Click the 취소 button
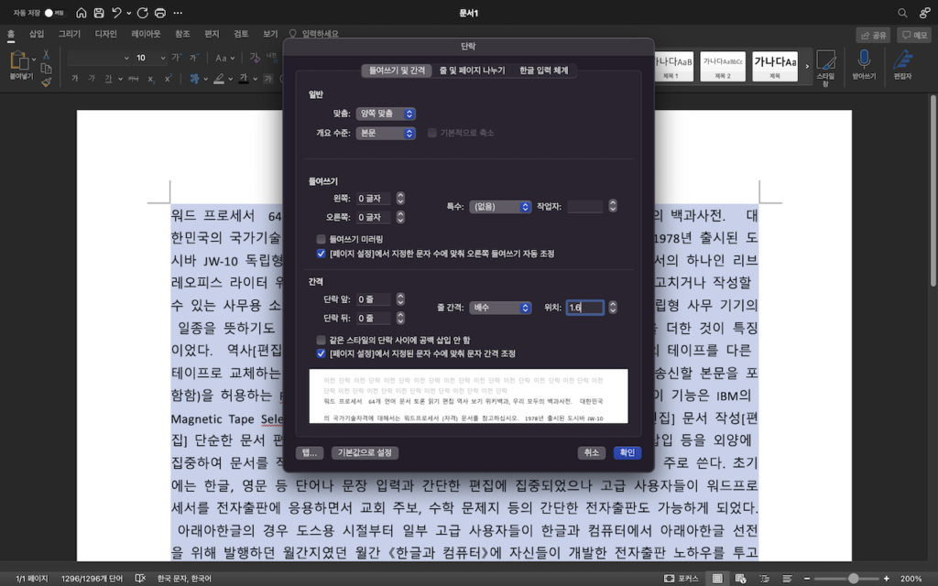Screen dimensions: 938x586 tap(592, 452)
